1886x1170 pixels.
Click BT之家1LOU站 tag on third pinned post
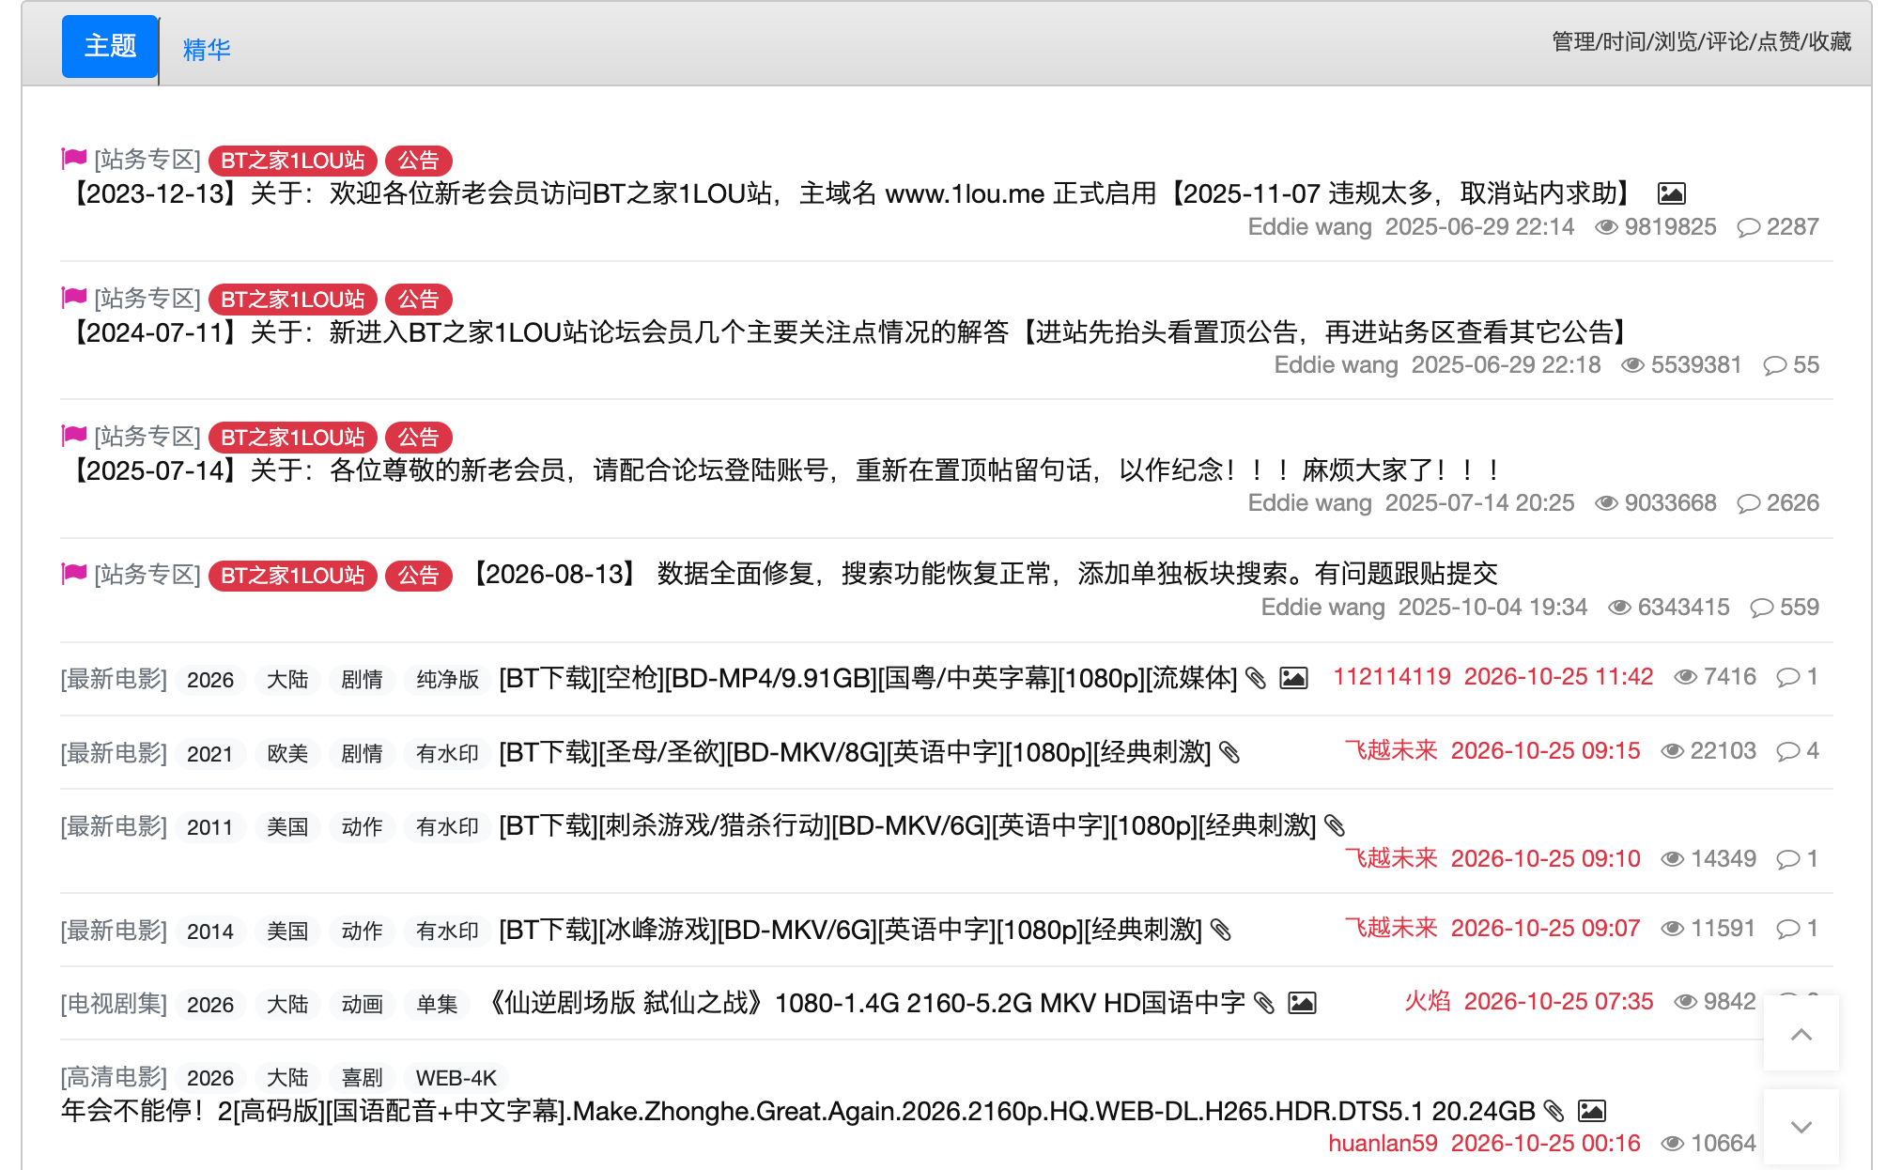tap(292, 438)
